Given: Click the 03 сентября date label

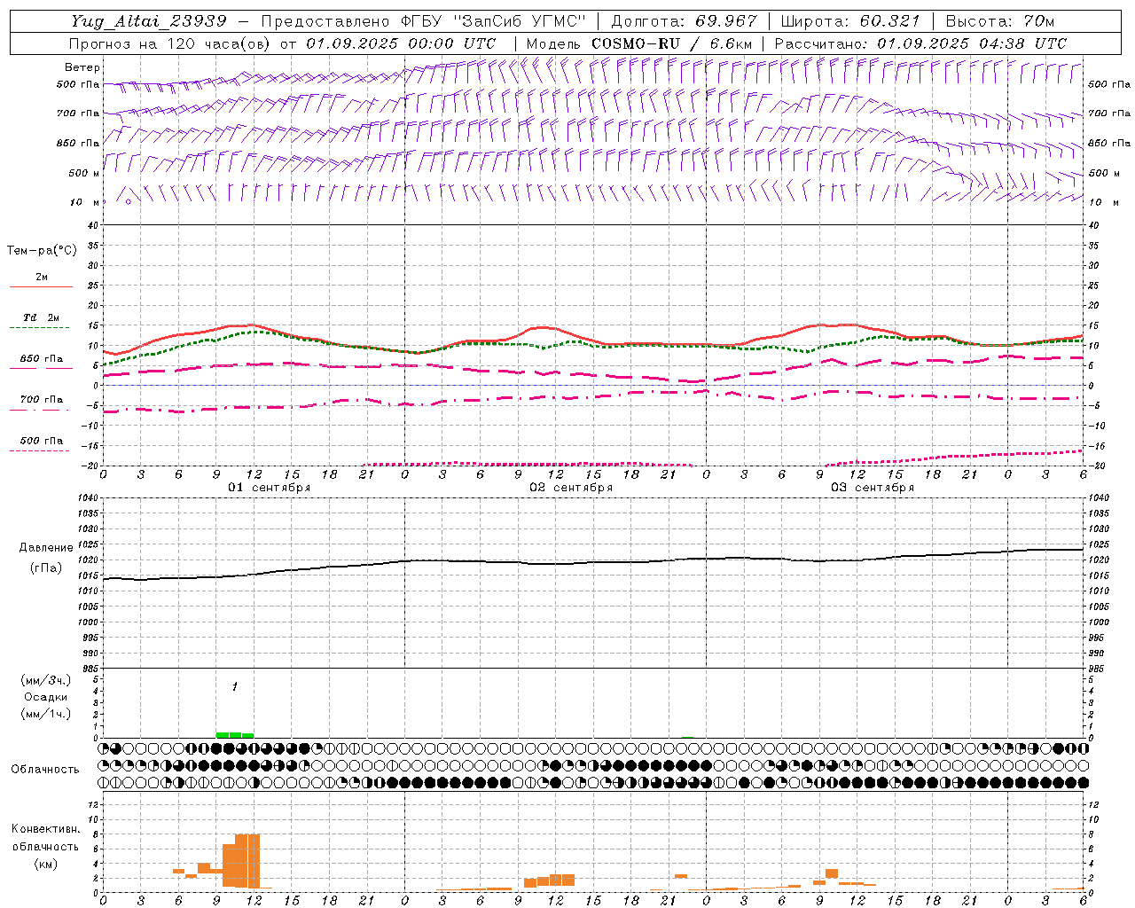Looking at the screenshot, I should (x=873, y=488).
